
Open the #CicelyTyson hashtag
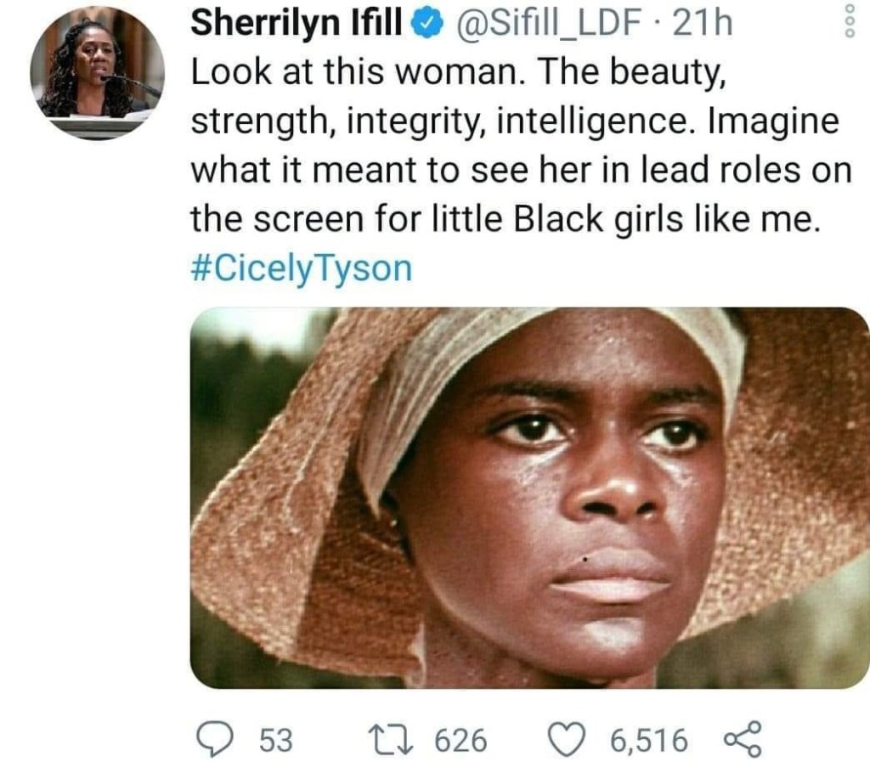[x=302, y=269]
